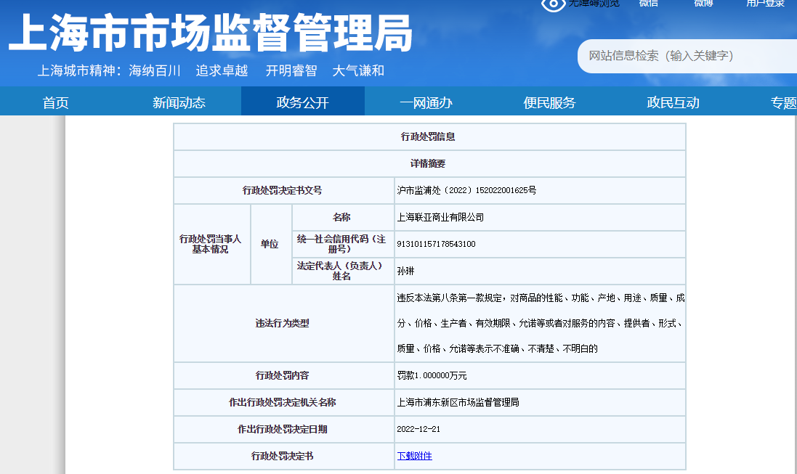Viewport: 797px width, 474px height.
Task: Open the 专题 navigation item
Action: pyautogui.click(x=783, y=102)
